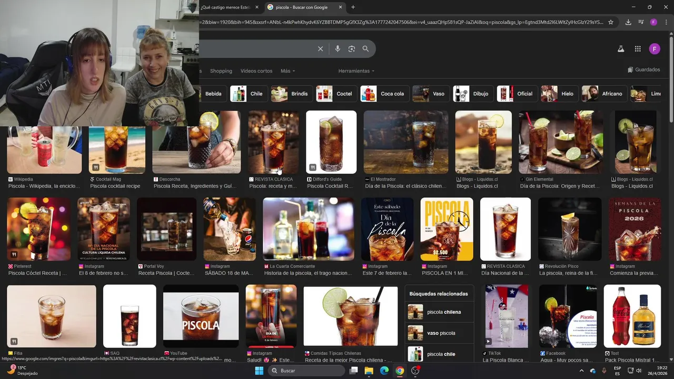Expand the Herramientas dropdown
674x379 pixels.
[356, 71]
